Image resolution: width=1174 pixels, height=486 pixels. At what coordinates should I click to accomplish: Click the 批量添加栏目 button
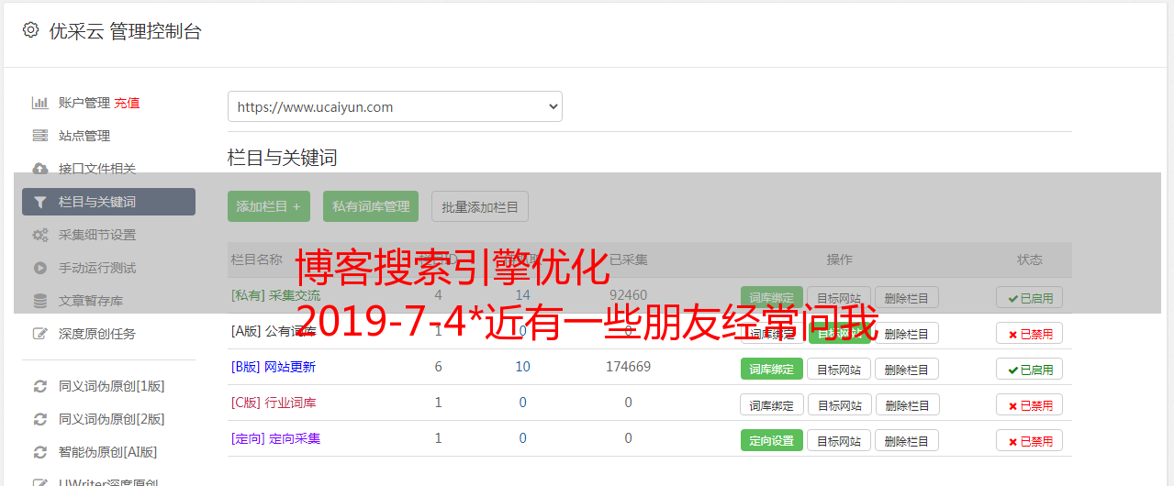480,206
